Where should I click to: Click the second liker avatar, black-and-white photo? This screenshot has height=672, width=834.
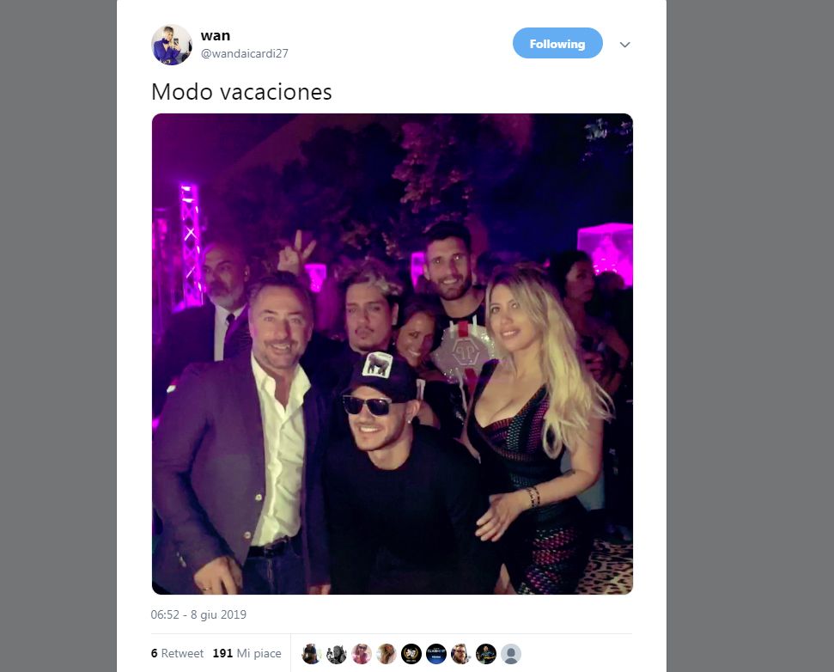tap(337, 653)
